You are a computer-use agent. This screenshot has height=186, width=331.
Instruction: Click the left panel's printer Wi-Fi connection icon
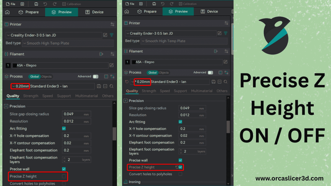click(x=112, y=35)
